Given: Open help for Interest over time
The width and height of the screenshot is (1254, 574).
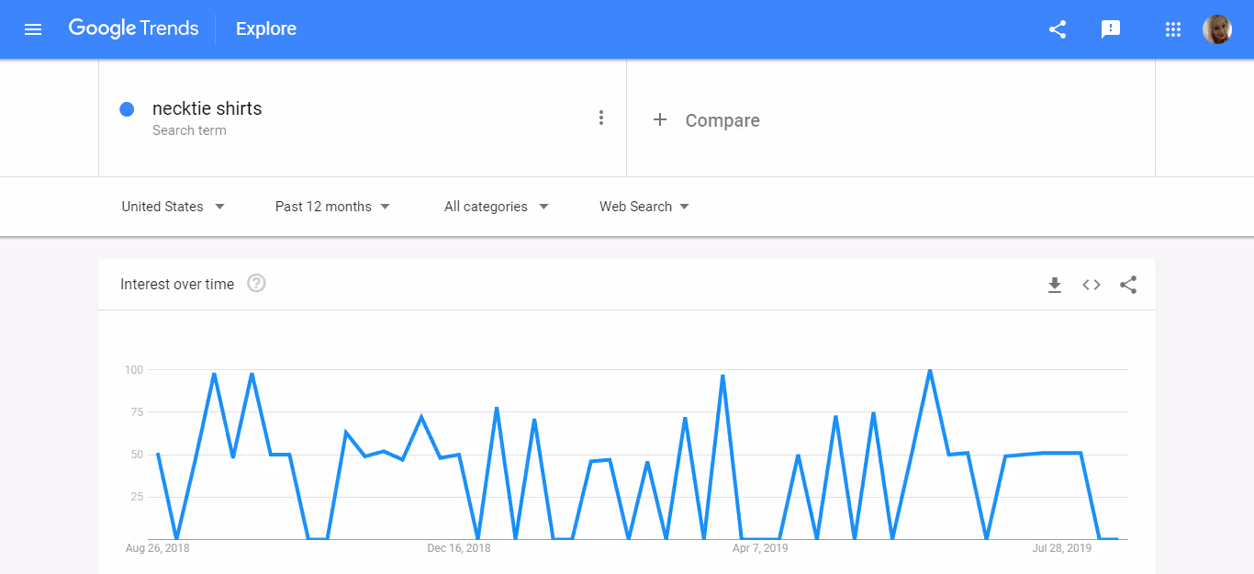Looking at the screenshot, I should (255, 283).
